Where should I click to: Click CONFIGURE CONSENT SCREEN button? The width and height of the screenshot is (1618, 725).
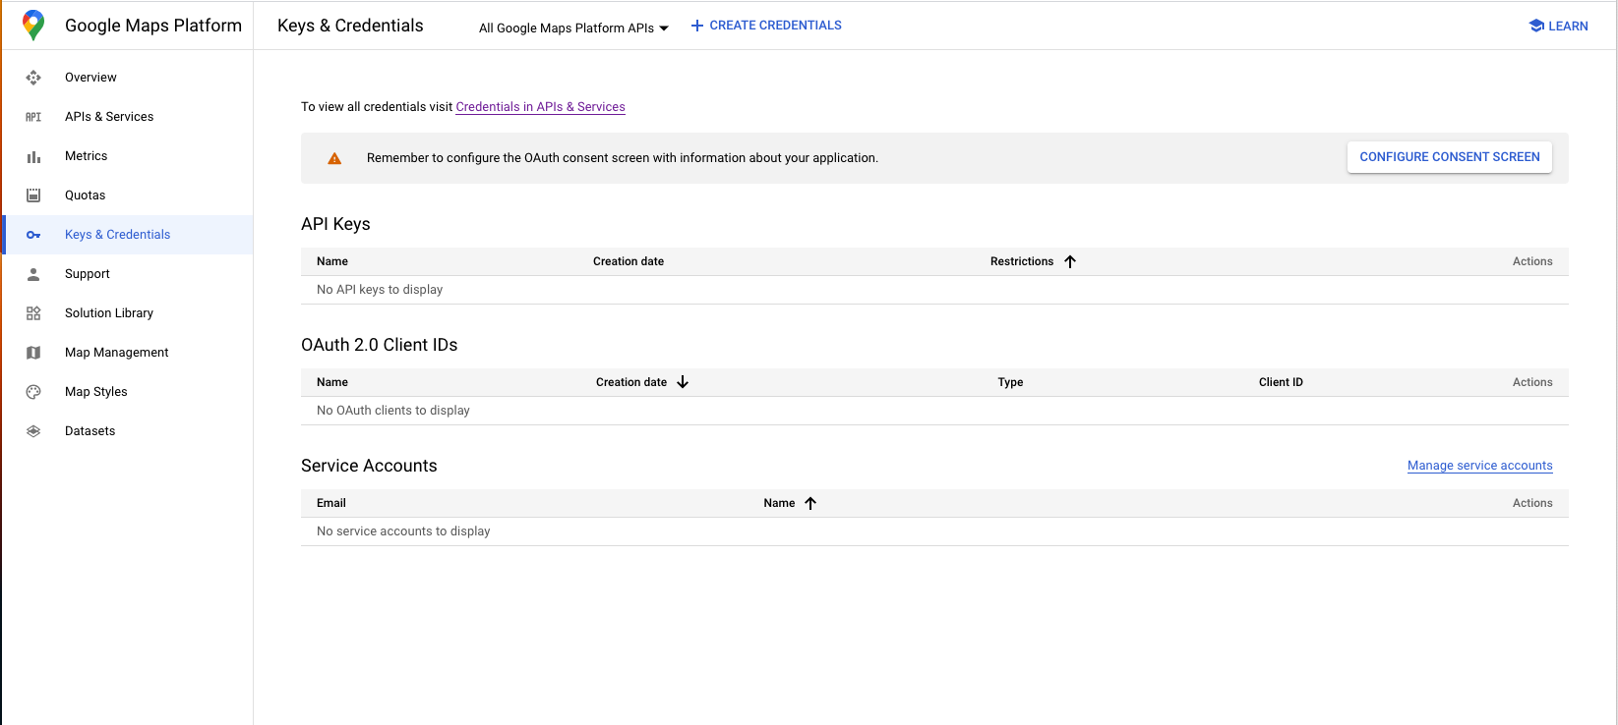[1450, 157]
